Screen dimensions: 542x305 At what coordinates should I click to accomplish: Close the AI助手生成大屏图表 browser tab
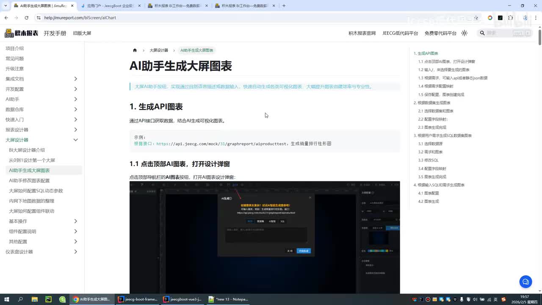(72, 6)
